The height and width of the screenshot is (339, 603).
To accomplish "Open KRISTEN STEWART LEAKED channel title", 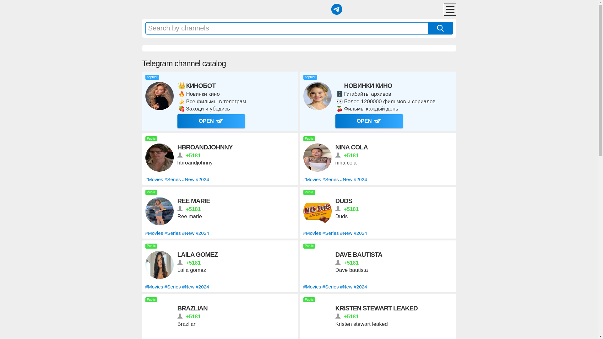I will pyautogui.click(x=376, y=308).
